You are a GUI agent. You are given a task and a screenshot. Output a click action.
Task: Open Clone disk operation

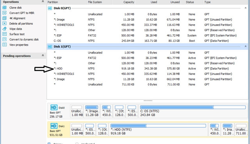[16, 8]
